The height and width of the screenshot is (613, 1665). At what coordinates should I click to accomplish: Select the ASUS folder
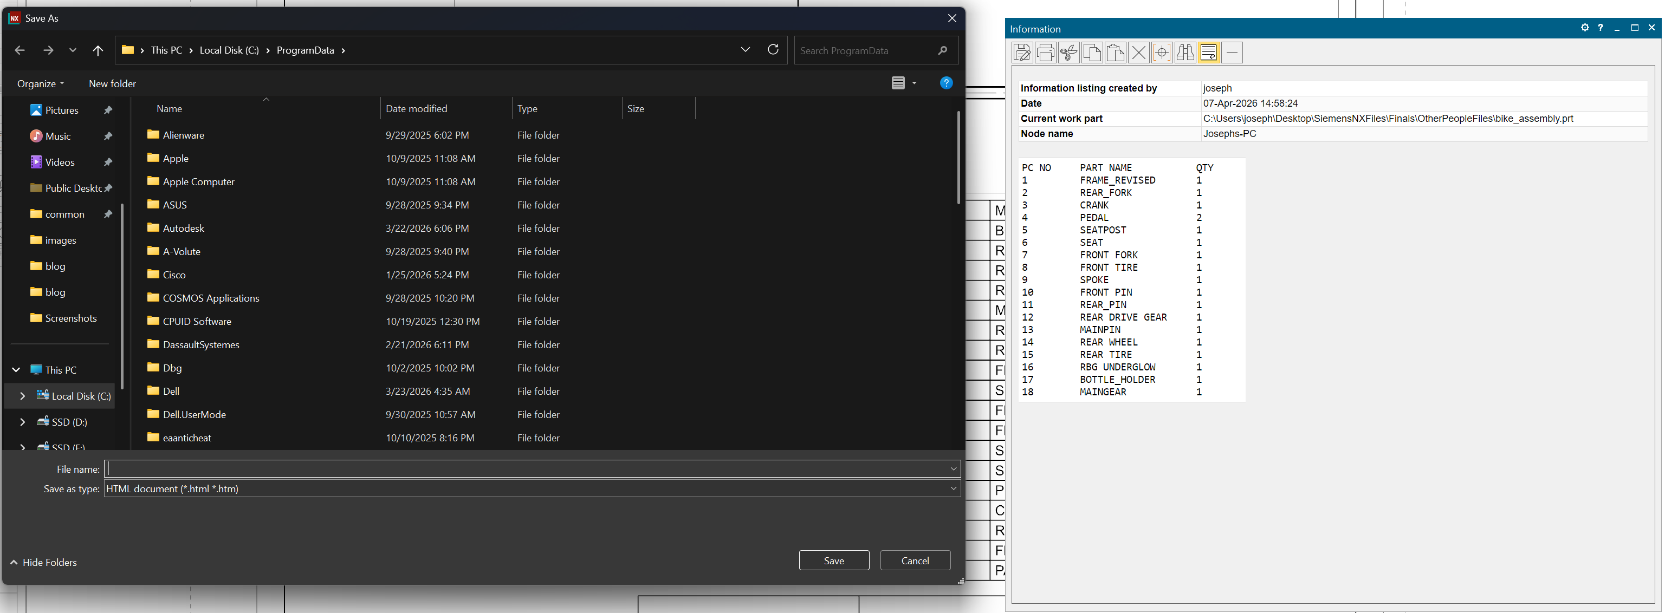(174, 205)
